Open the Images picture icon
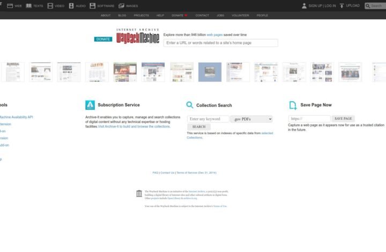 [x=121, y=6]
